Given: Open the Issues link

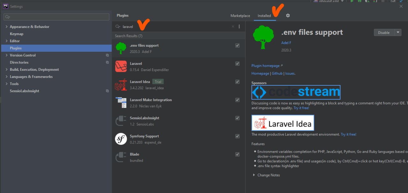Looking at the screenshot, I should [290, 73].
